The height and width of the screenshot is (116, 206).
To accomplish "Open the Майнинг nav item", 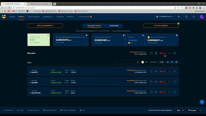I will coord(21,17).
